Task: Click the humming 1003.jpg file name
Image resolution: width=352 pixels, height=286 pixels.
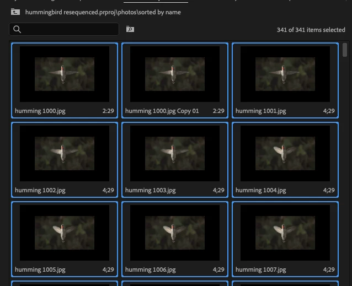Action: pos(151,191)
